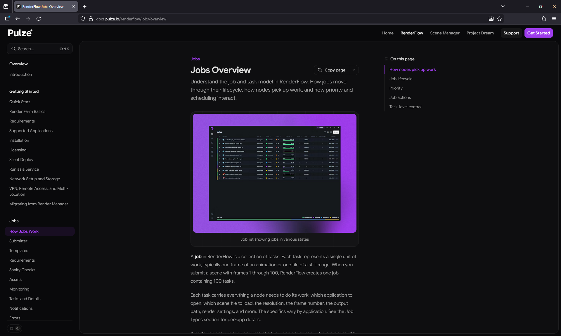Screen dimensions: 561x336
Task: Open the list all tabs chevron
Action: point(503,6)
